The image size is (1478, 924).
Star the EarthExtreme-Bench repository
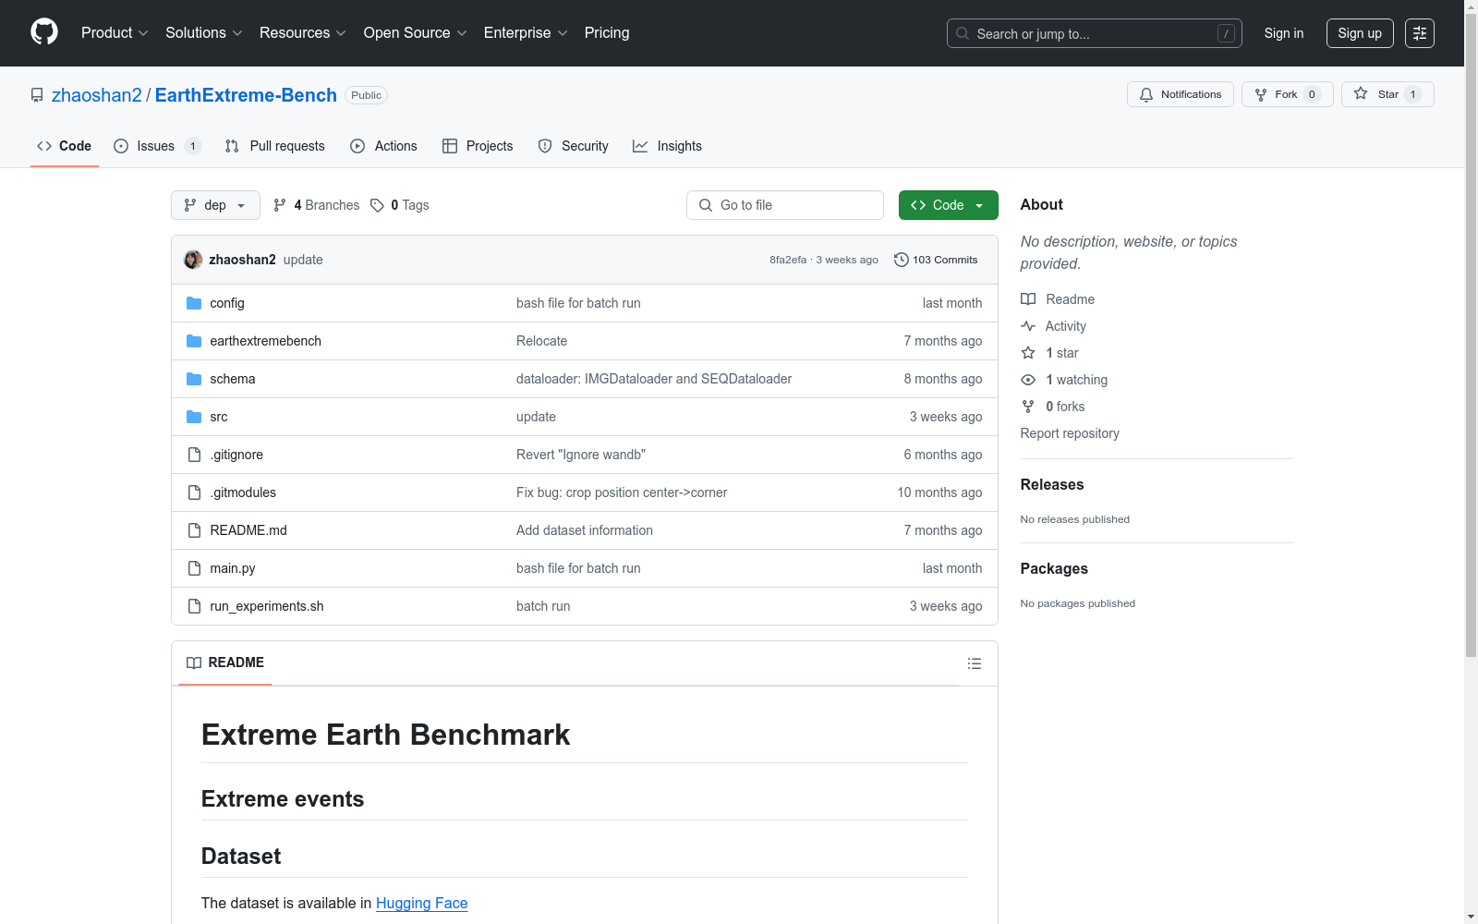(1387, 94)
